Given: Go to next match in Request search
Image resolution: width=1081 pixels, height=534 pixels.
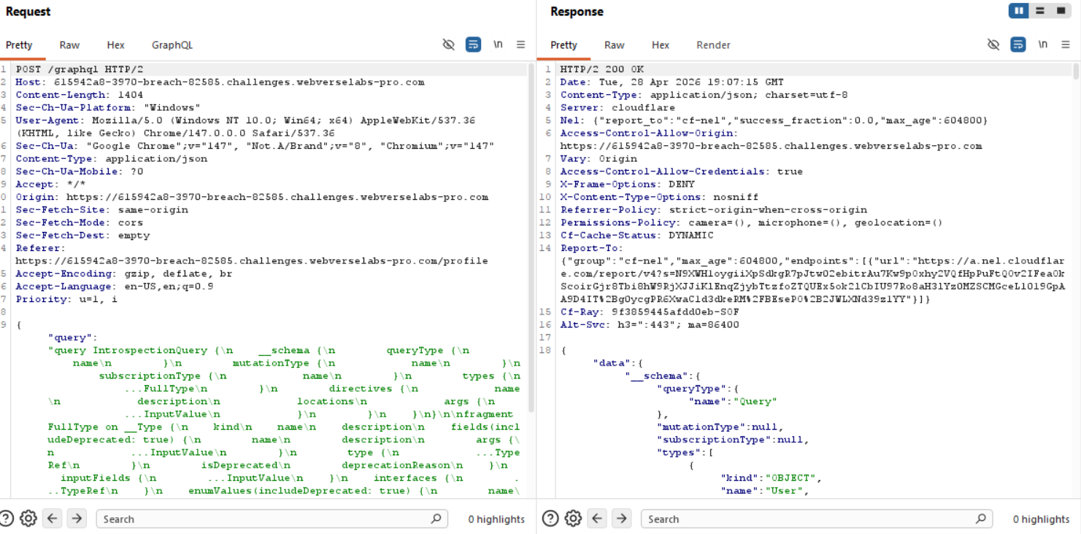Looking at the screenshot, I should click(77, 519).
